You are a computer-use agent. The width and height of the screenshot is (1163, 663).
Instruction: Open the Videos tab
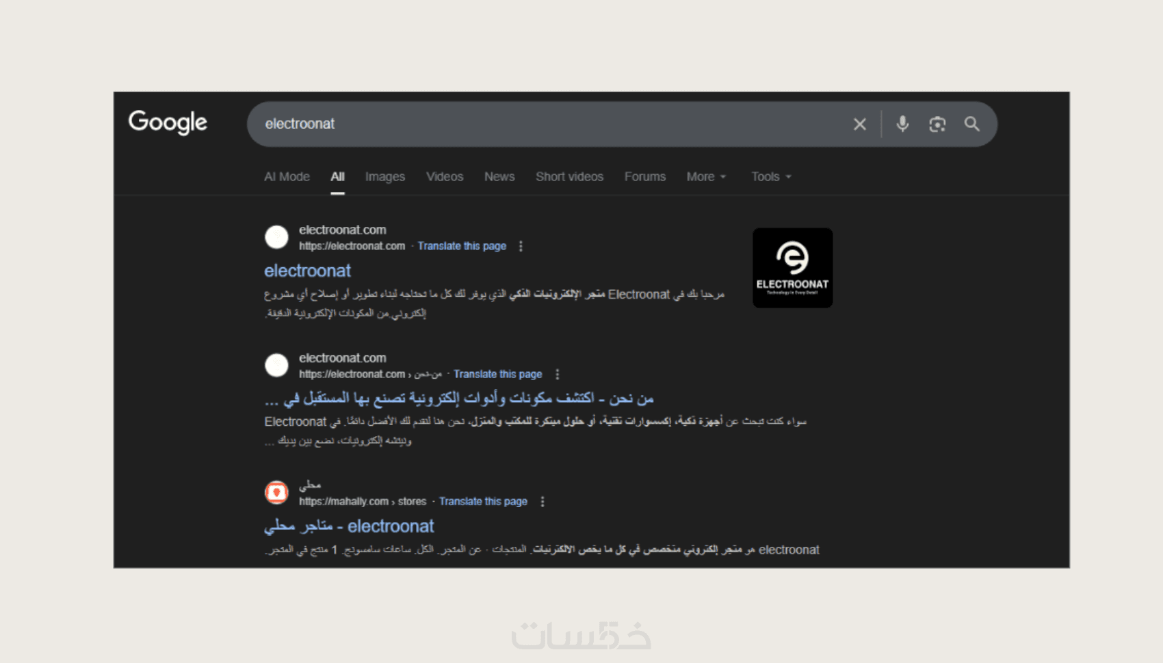(x=445, y=176)
